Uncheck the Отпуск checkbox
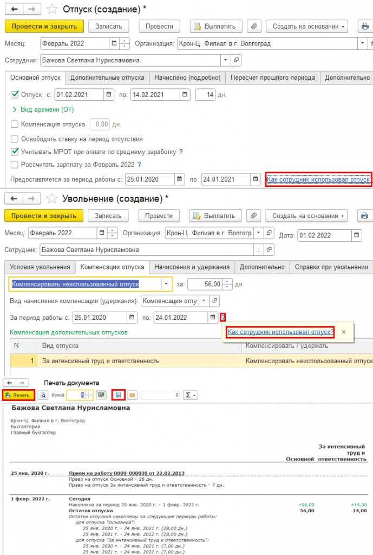Screen dimensions: 373x555 coord(15,94)
